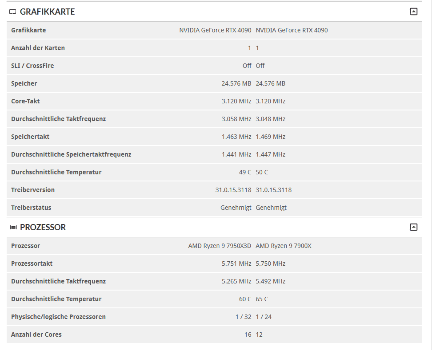
Task: Click the first NVIDIA GeForce RTX 4090 value
Action: tap(215, 30)
